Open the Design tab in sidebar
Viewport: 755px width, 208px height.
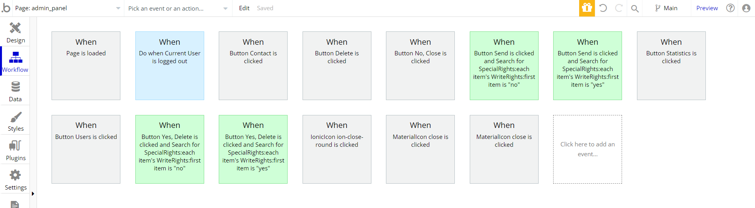click(x=15, y=32)
